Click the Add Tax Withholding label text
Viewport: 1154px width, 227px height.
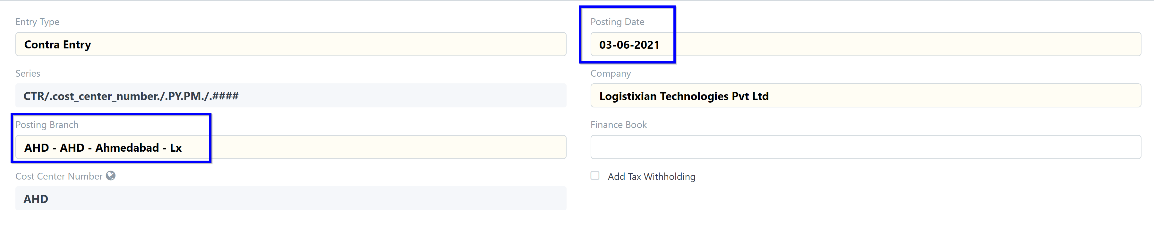tap(651, 176)
